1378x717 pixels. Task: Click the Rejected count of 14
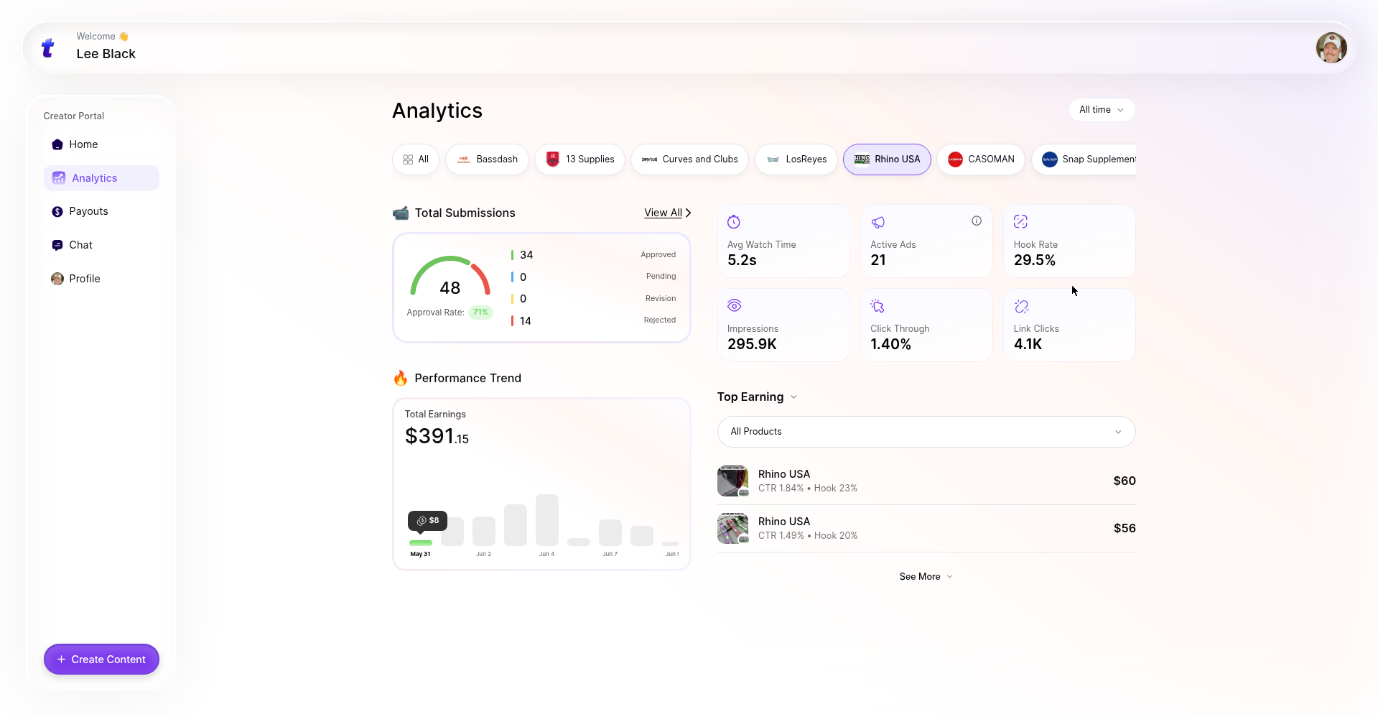526,321
